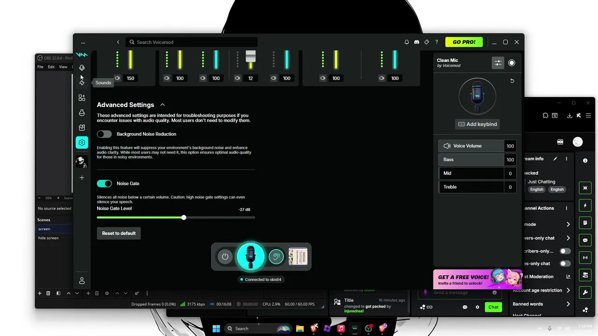Open Windows Start button on taskbar
Image resolution: width=598 pixels, height=336 pixels.
(216, 329)
